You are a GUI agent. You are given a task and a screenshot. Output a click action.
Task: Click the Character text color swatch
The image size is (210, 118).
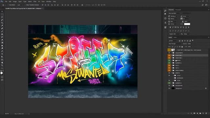click(187, 24)
